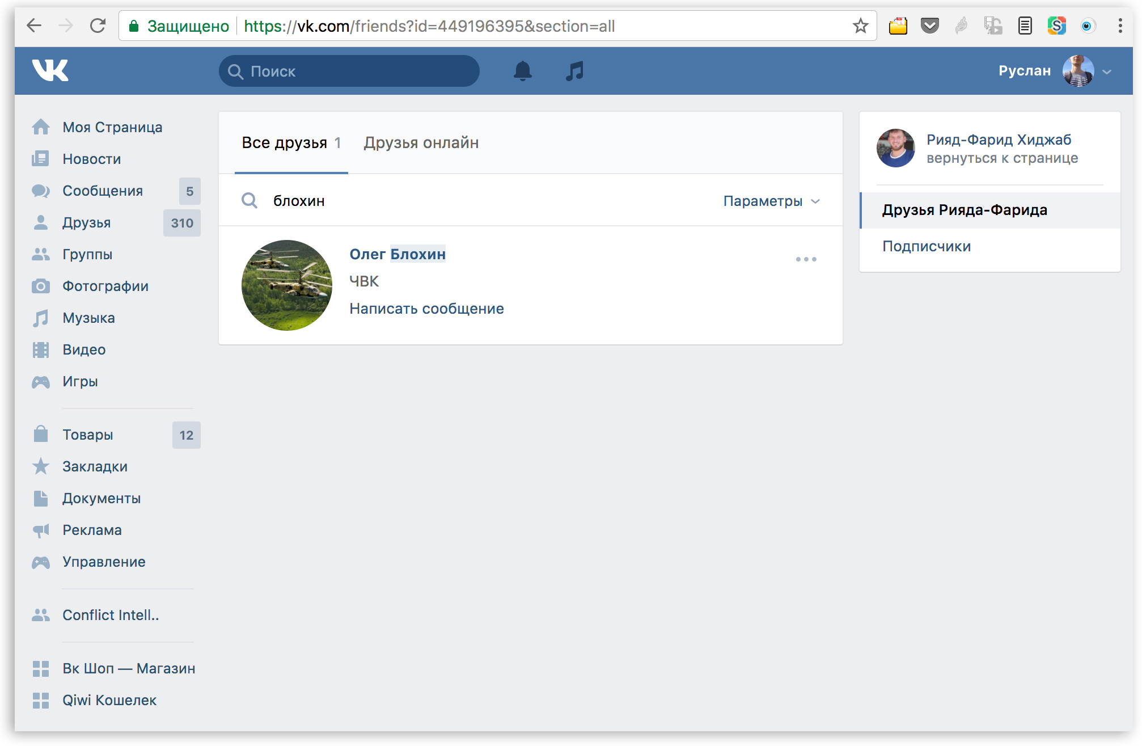Select Друзья Рияда-Фарида in right panel
Screen dimensions: 1142x746
pos(990,210)
